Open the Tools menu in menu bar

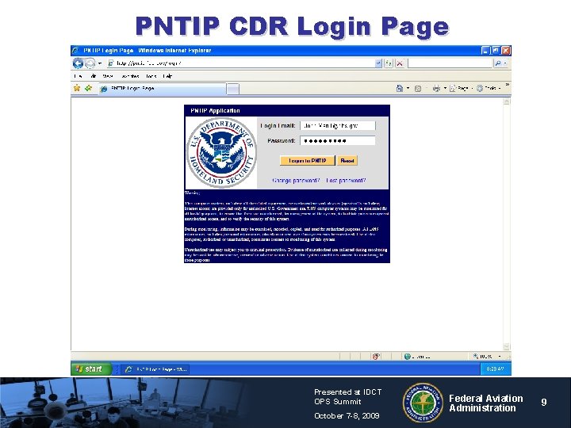coord(151,76)
